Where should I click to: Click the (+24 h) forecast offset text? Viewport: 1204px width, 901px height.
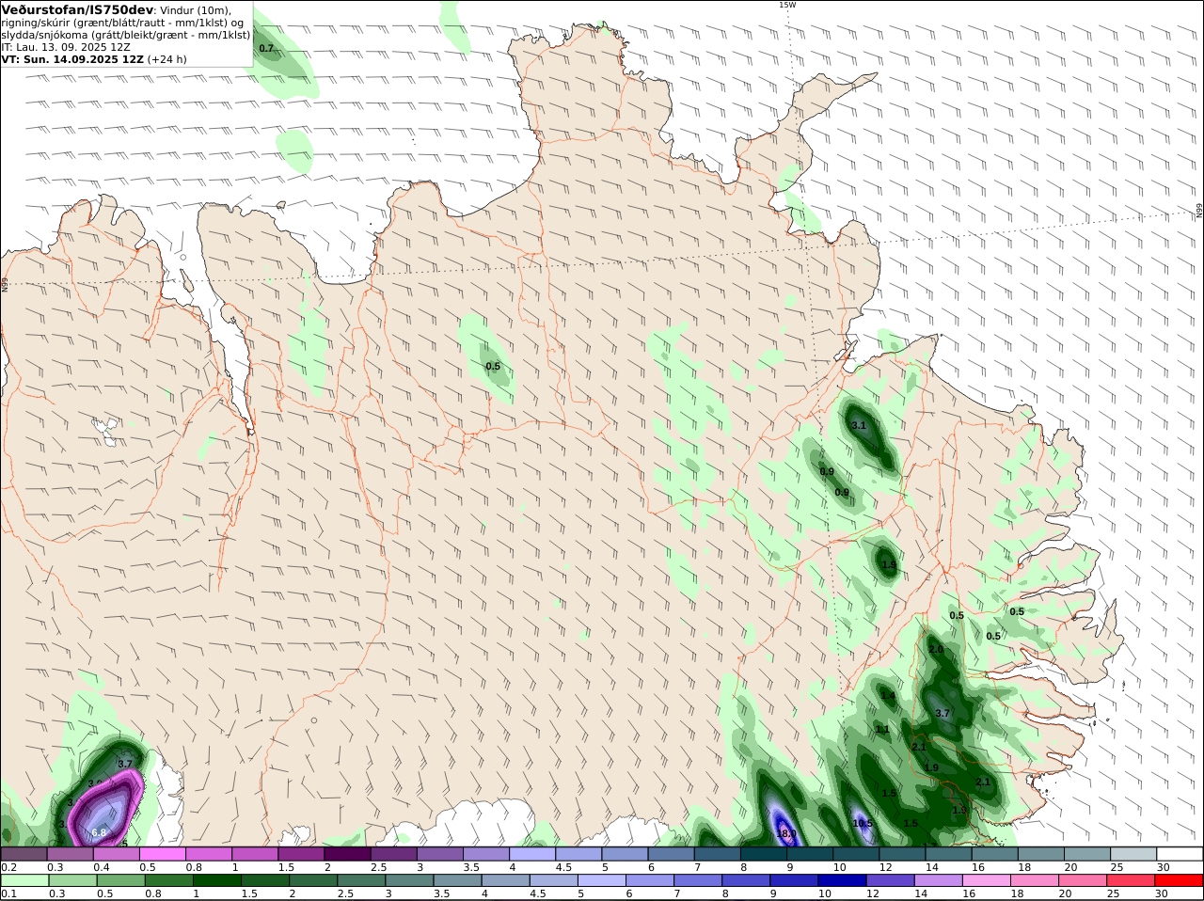[167, 58]
